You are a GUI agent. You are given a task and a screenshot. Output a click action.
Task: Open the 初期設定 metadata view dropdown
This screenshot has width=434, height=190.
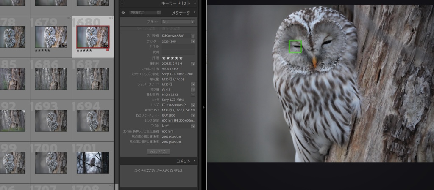pyautogui.click(x=145, y=12)
